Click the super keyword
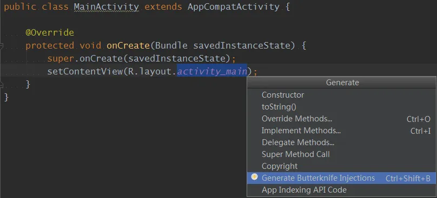Viewport: 437px width, 198px height. 61,59
